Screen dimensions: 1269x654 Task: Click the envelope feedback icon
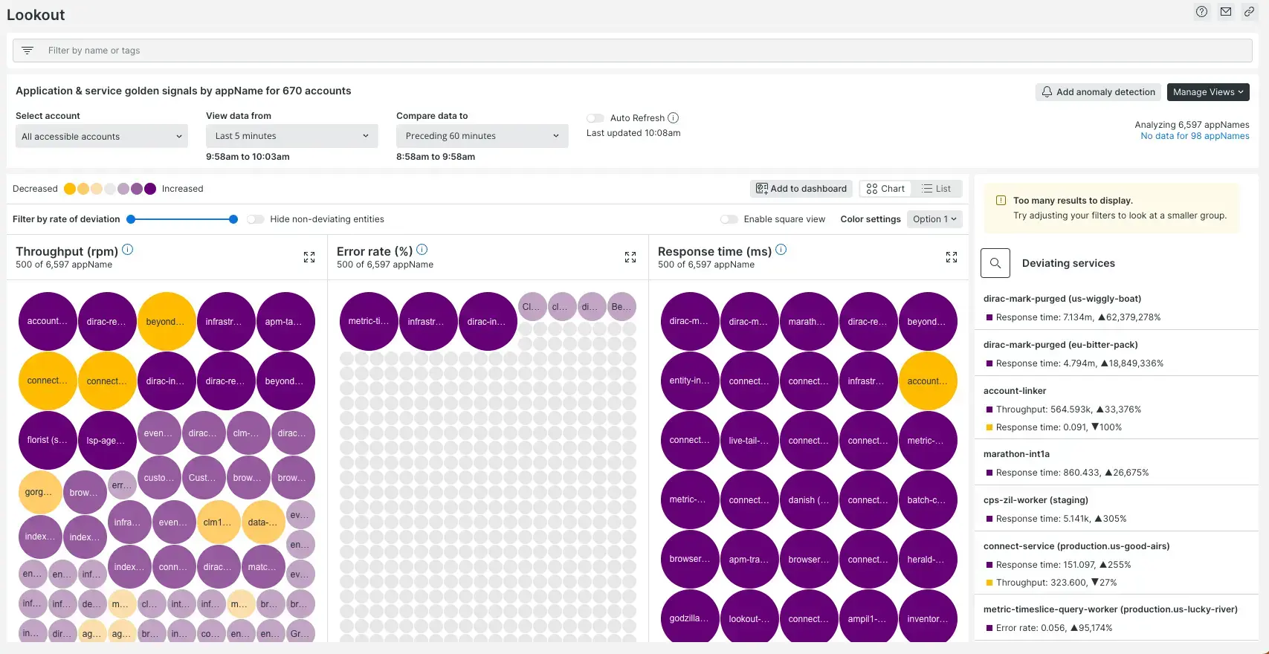click(1226, 12)
